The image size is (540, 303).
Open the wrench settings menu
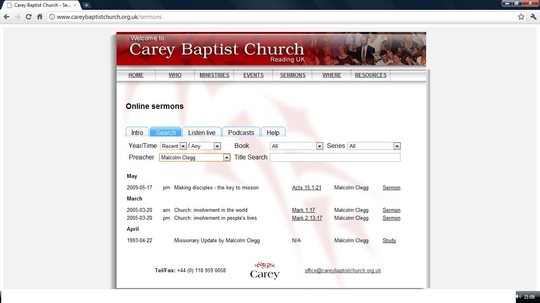[533, 17]
